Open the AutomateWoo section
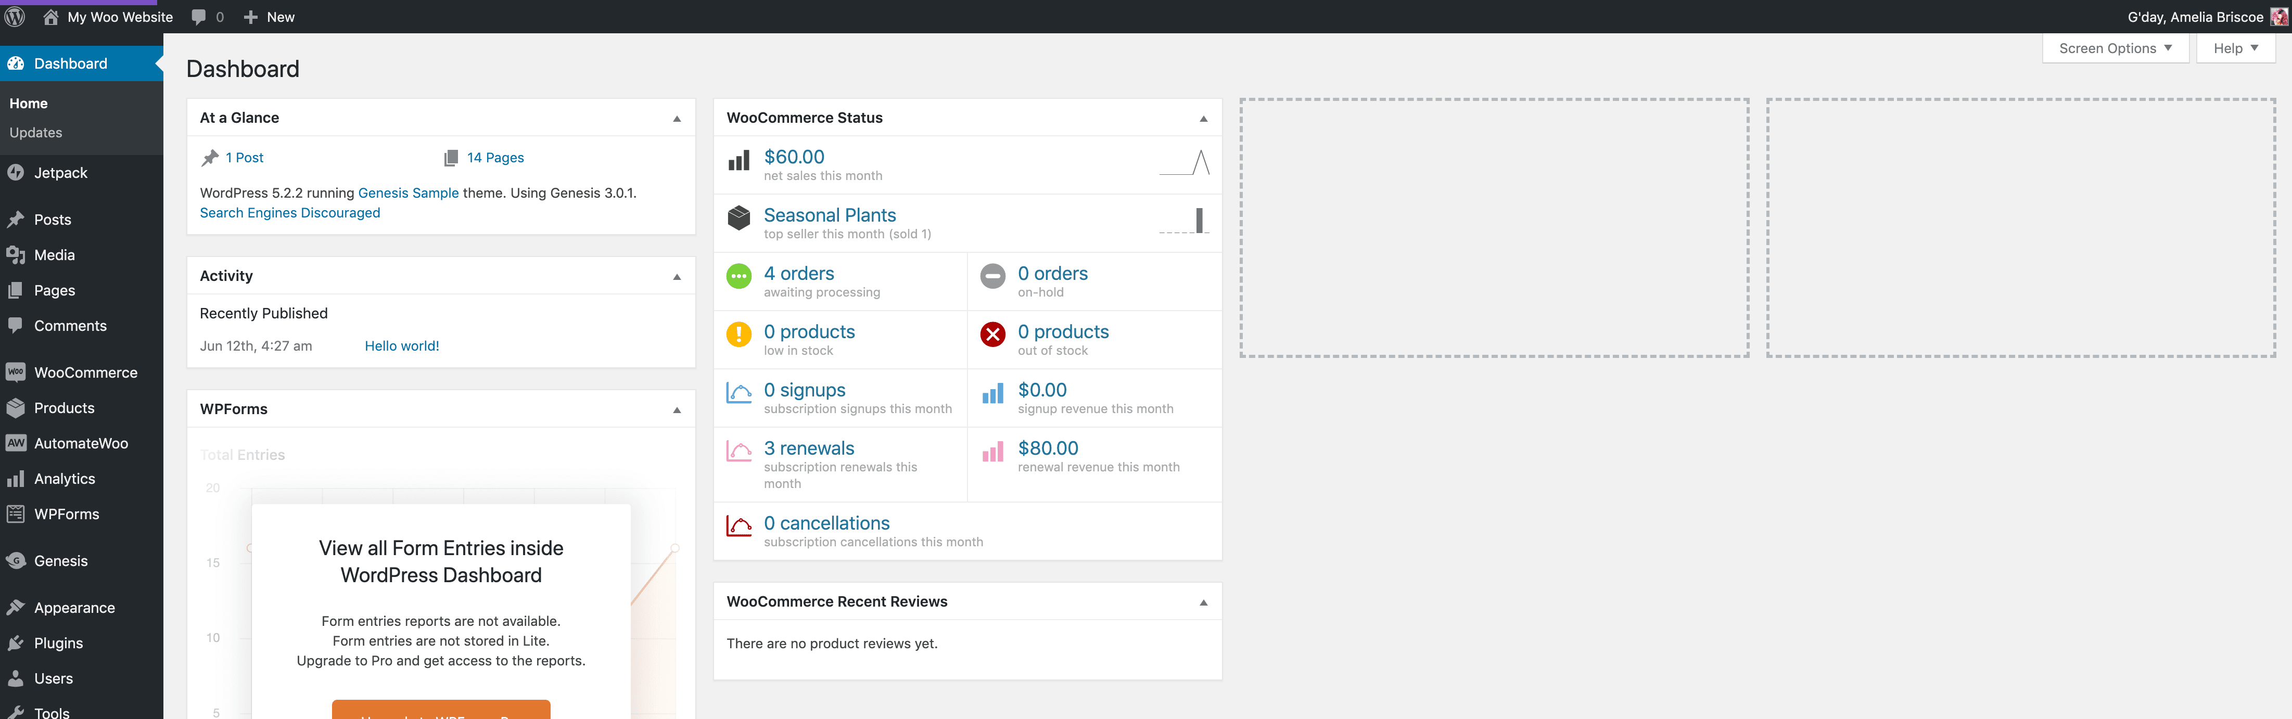 click(16, 443)
